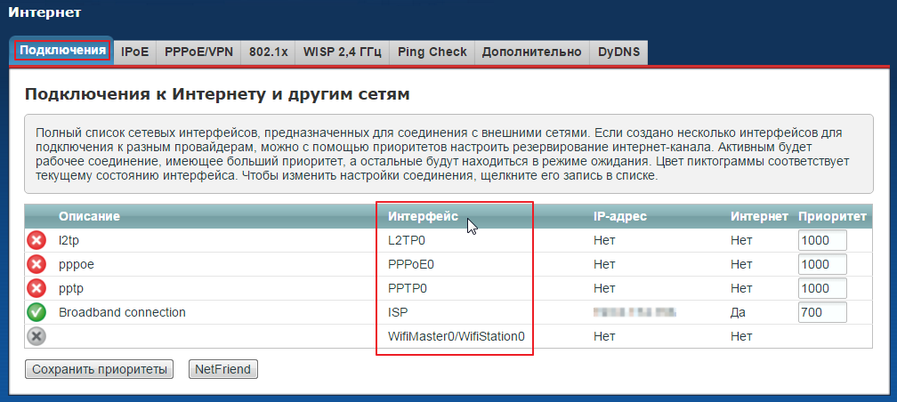Open the WifiMaster0/WifiStation0 interface entry

pos(457,336)
